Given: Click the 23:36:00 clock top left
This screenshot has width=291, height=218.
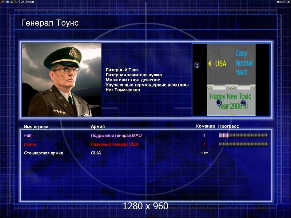Looking at the screenshot, I should (x=27, y=2).
